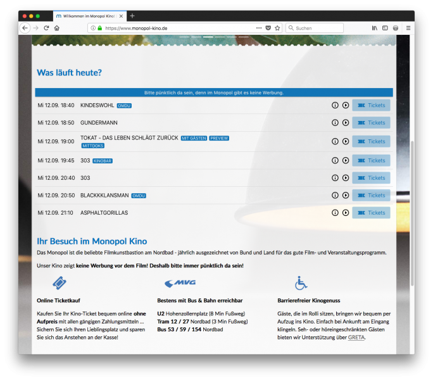Show info for GUNDERMANN screening
433x380 pixels.
pyautogui.click(x=335, y=123)
